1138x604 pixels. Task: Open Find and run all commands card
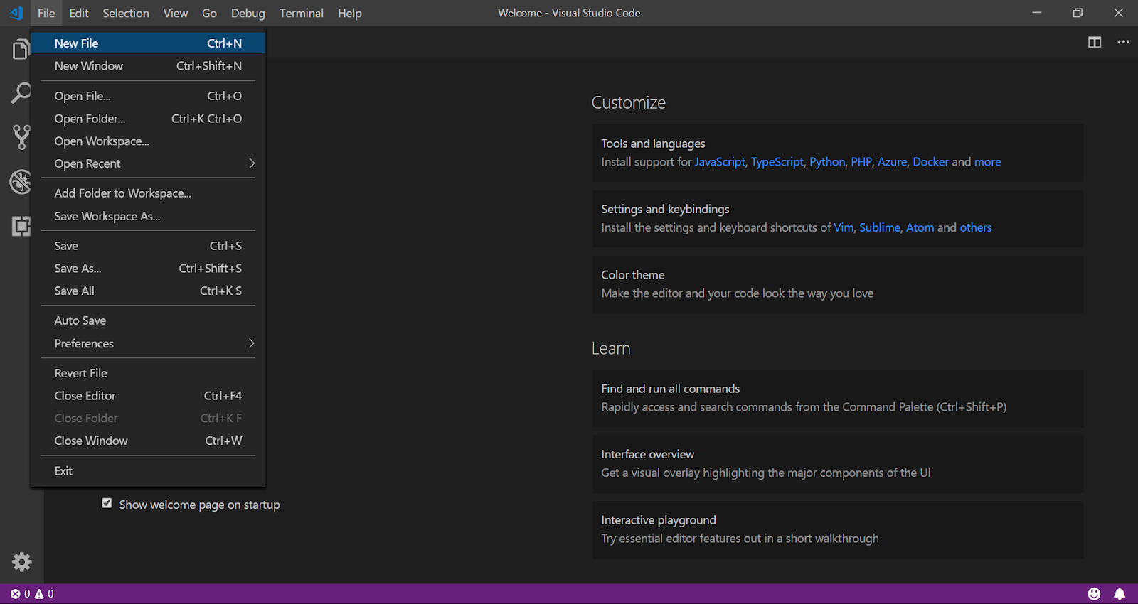point(838,398)
